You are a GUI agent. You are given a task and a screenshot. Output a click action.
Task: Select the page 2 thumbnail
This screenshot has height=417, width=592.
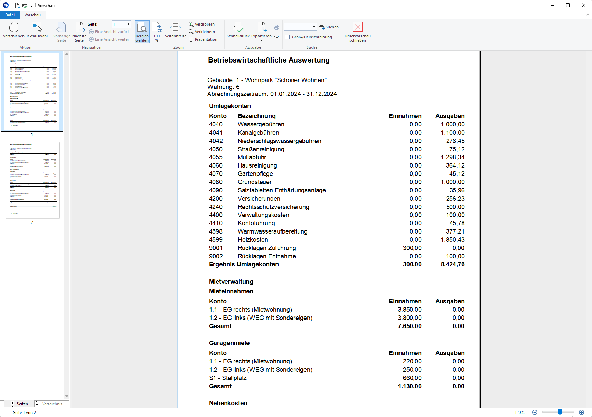(x=32, y=179)
